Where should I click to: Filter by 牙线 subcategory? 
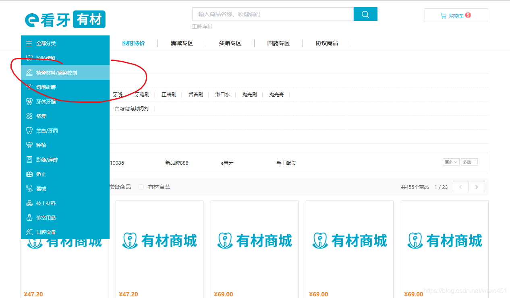[118, 94]
